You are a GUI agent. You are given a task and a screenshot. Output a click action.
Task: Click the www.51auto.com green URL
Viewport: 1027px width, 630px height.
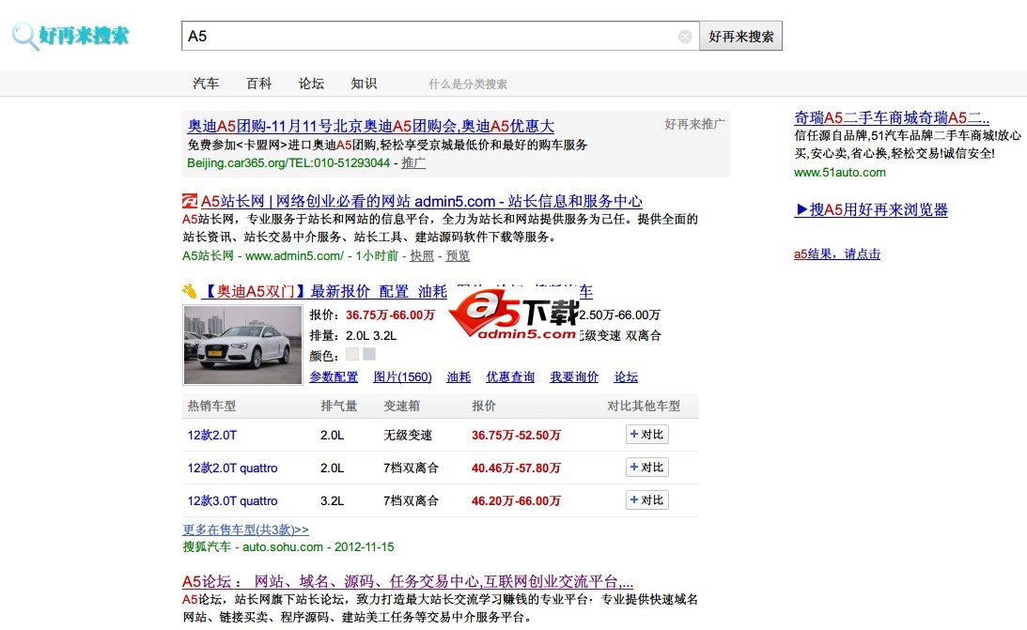tap(840, 172)
